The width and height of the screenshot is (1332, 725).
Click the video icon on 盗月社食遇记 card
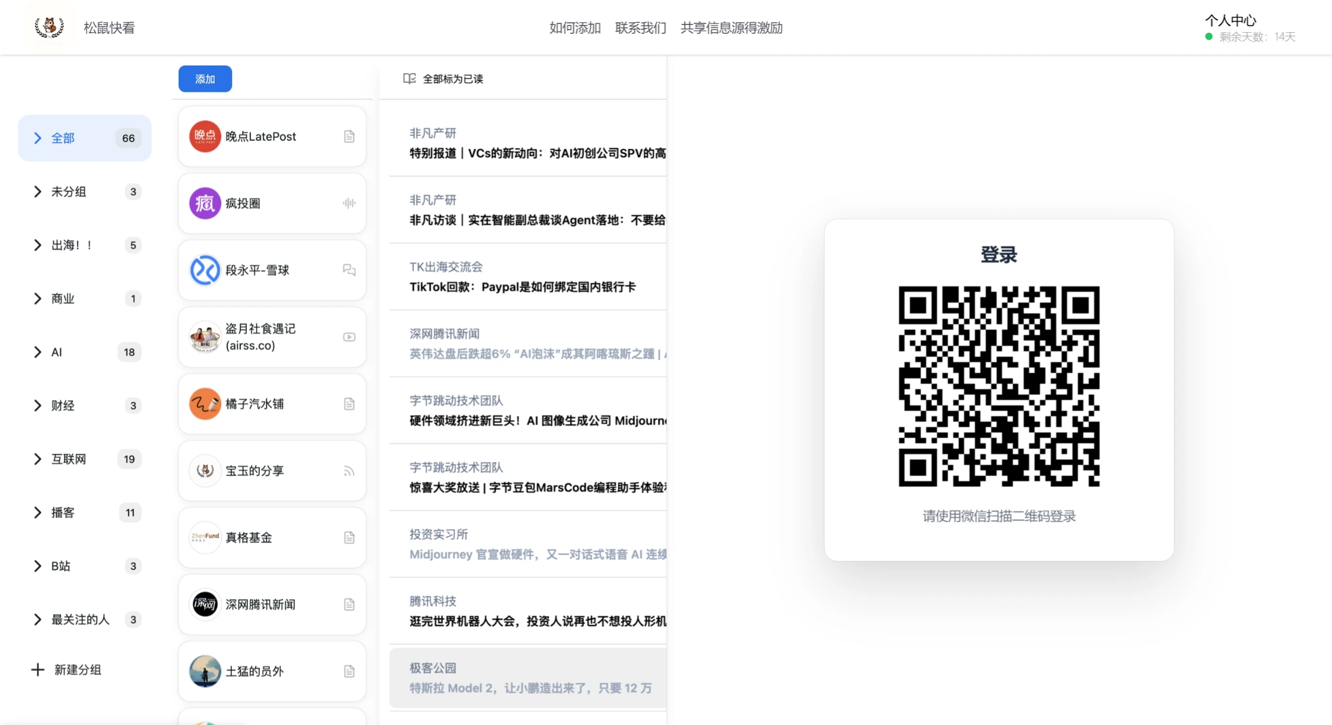tap(349, 337)
